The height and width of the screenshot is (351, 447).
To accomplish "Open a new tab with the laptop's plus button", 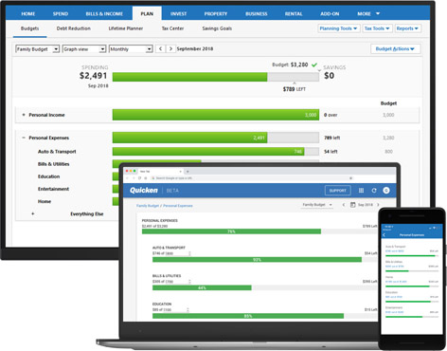I will tap(188, 172).
